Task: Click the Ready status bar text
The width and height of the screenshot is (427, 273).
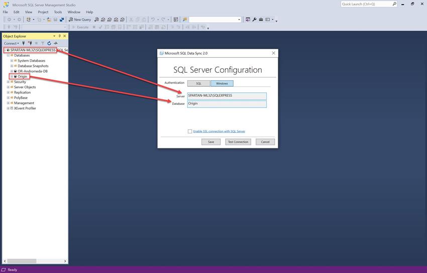Action: [x=12, y=269]
